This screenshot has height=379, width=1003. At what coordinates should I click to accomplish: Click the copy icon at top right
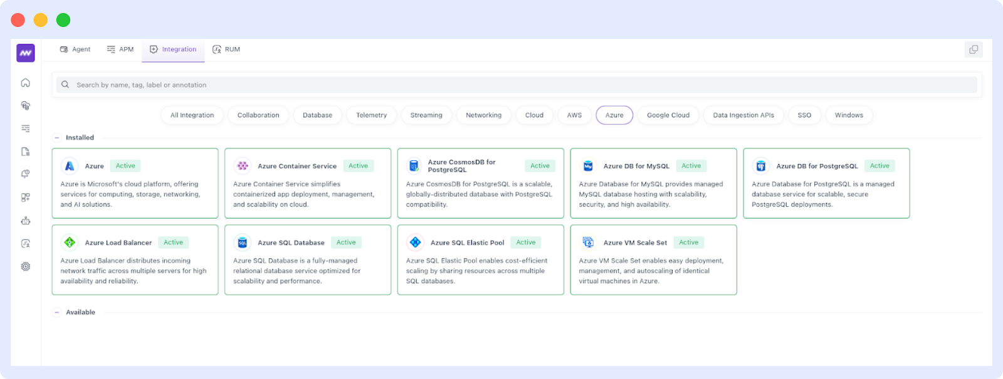974,49
